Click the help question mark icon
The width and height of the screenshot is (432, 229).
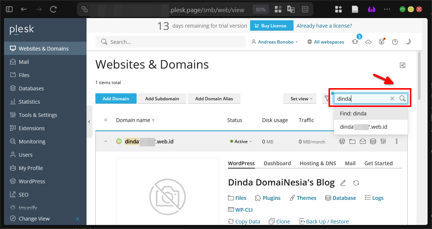(395, 42)
